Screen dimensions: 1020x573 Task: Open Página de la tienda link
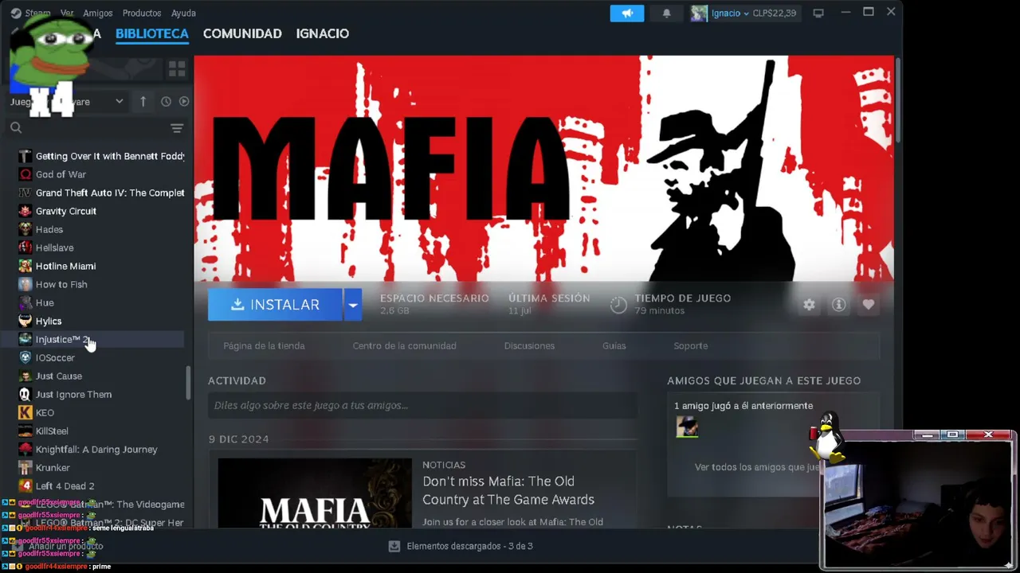click(x=264, y=345)
